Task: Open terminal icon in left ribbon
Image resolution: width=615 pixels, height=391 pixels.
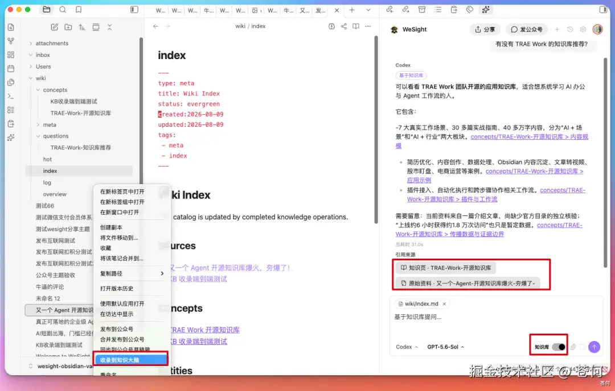Action: click(11, 96)
